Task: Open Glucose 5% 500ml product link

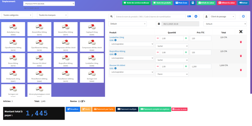Action: 117,65
